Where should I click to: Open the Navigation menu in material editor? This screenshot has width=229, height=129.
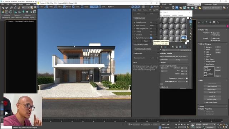pyautogui.click(x=166, y=15)
